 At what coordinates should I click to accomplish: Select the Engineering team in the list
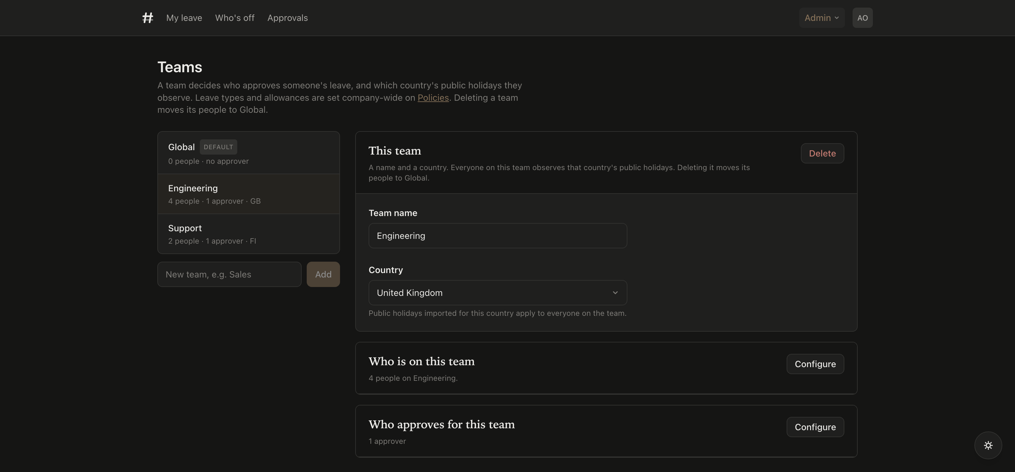(249, 194)
